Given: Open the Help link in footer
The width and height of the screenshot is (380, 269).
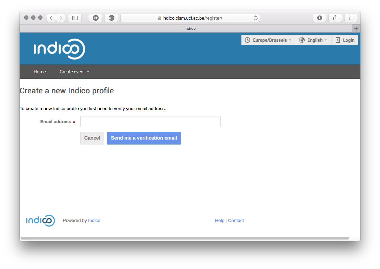Looking at the screenshot, I should 220,221.
